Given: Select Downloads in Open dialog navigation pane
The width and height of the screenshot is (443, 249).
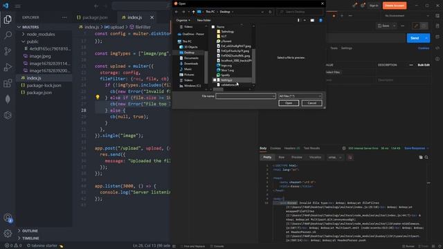Looking at the screenshot, I should click(x=191, y=64).
